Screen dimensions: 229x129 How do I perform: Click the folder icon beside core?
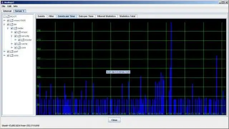(19, 48)
